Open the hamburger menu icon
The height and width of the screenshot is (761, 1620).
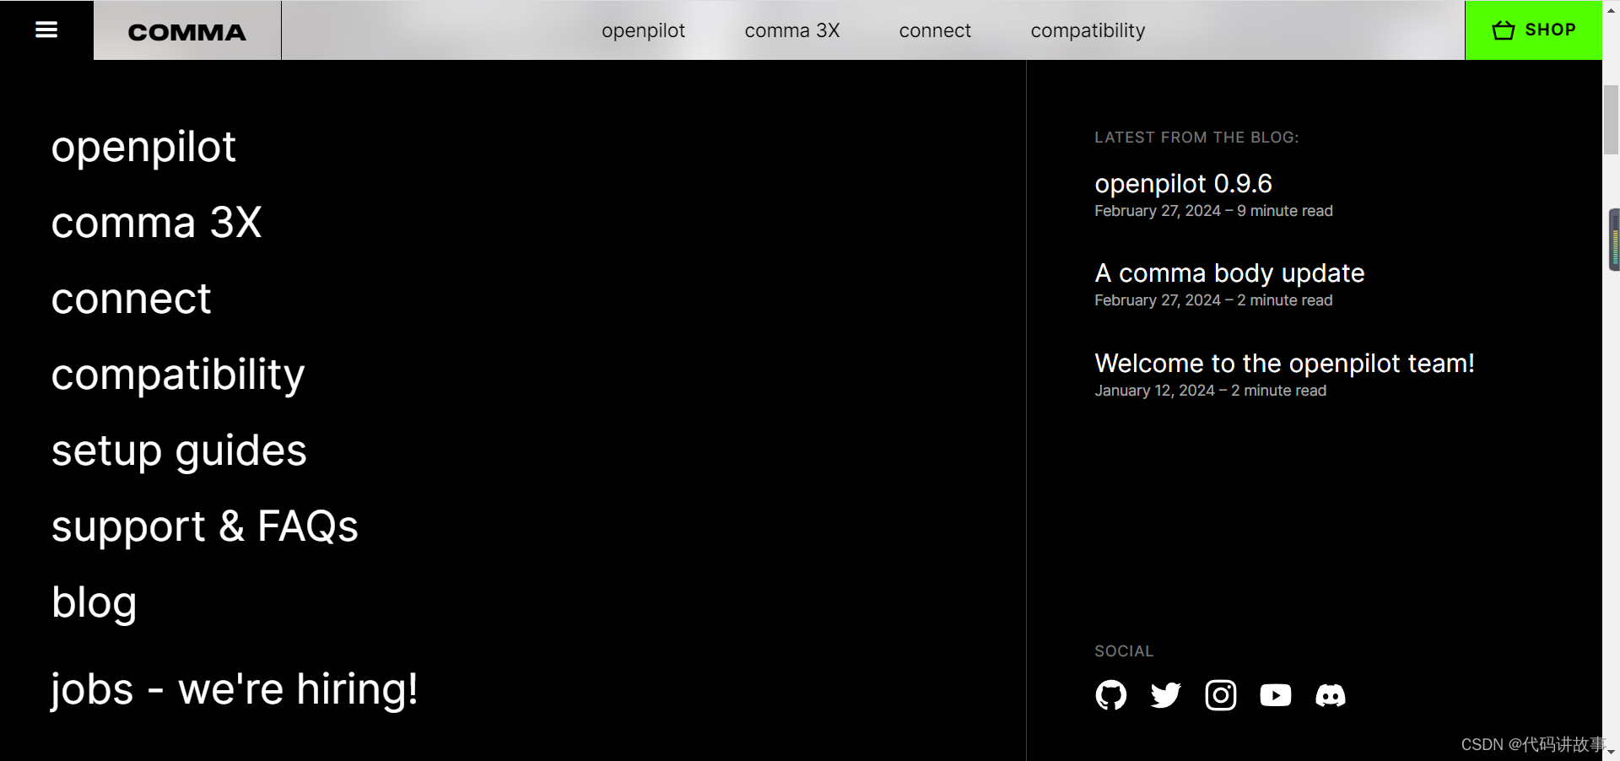[46, 30]
